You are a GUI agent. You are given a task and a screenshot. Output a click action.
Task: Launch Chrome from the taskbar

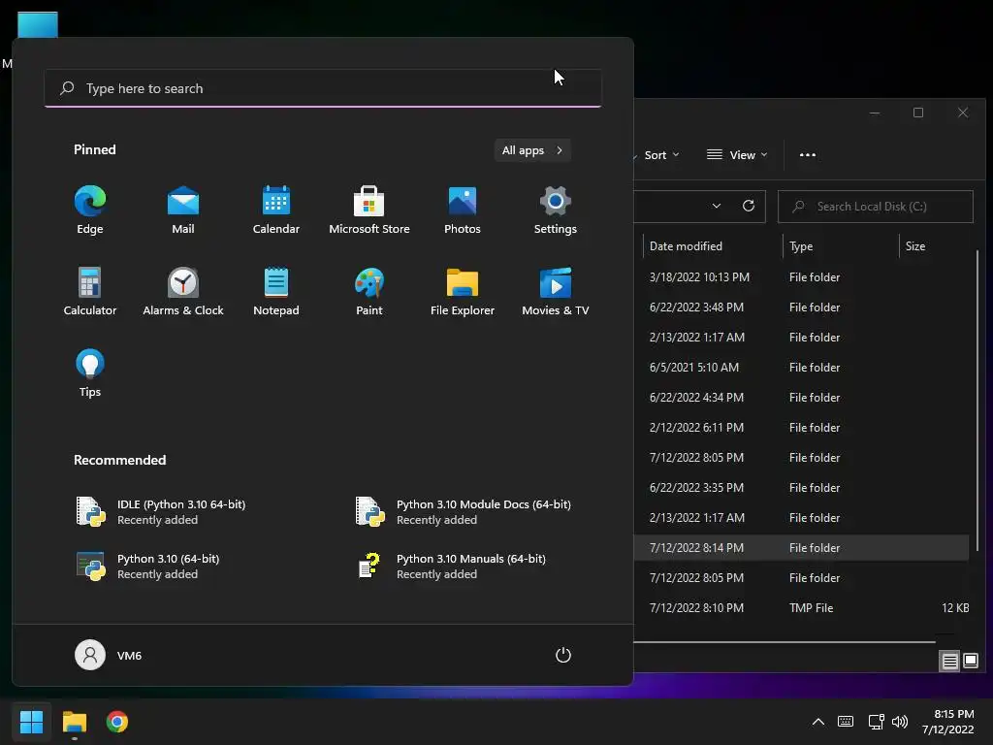[x=117, y=722]
